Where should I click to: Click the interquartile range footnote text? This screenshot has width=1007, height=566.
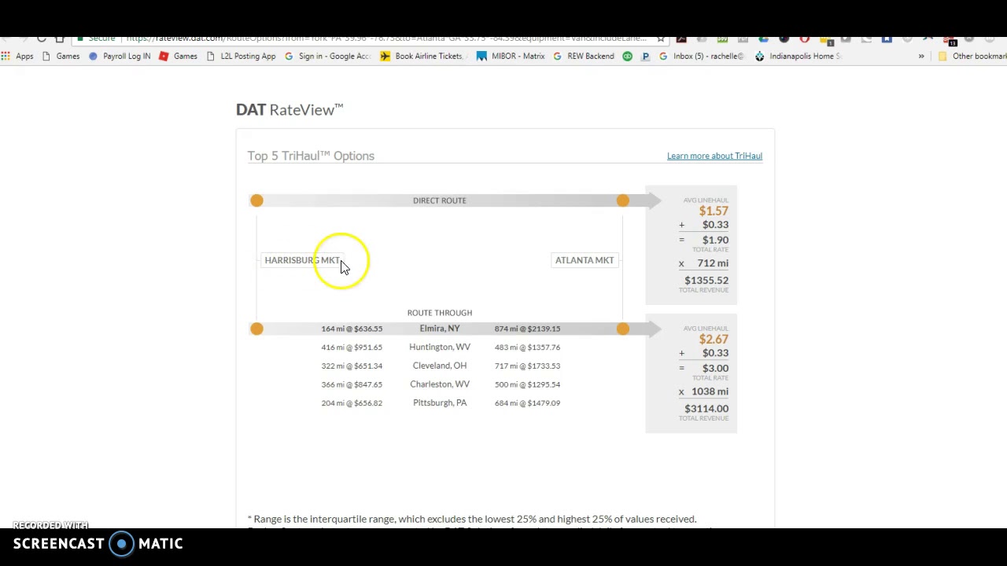point(472,519)
